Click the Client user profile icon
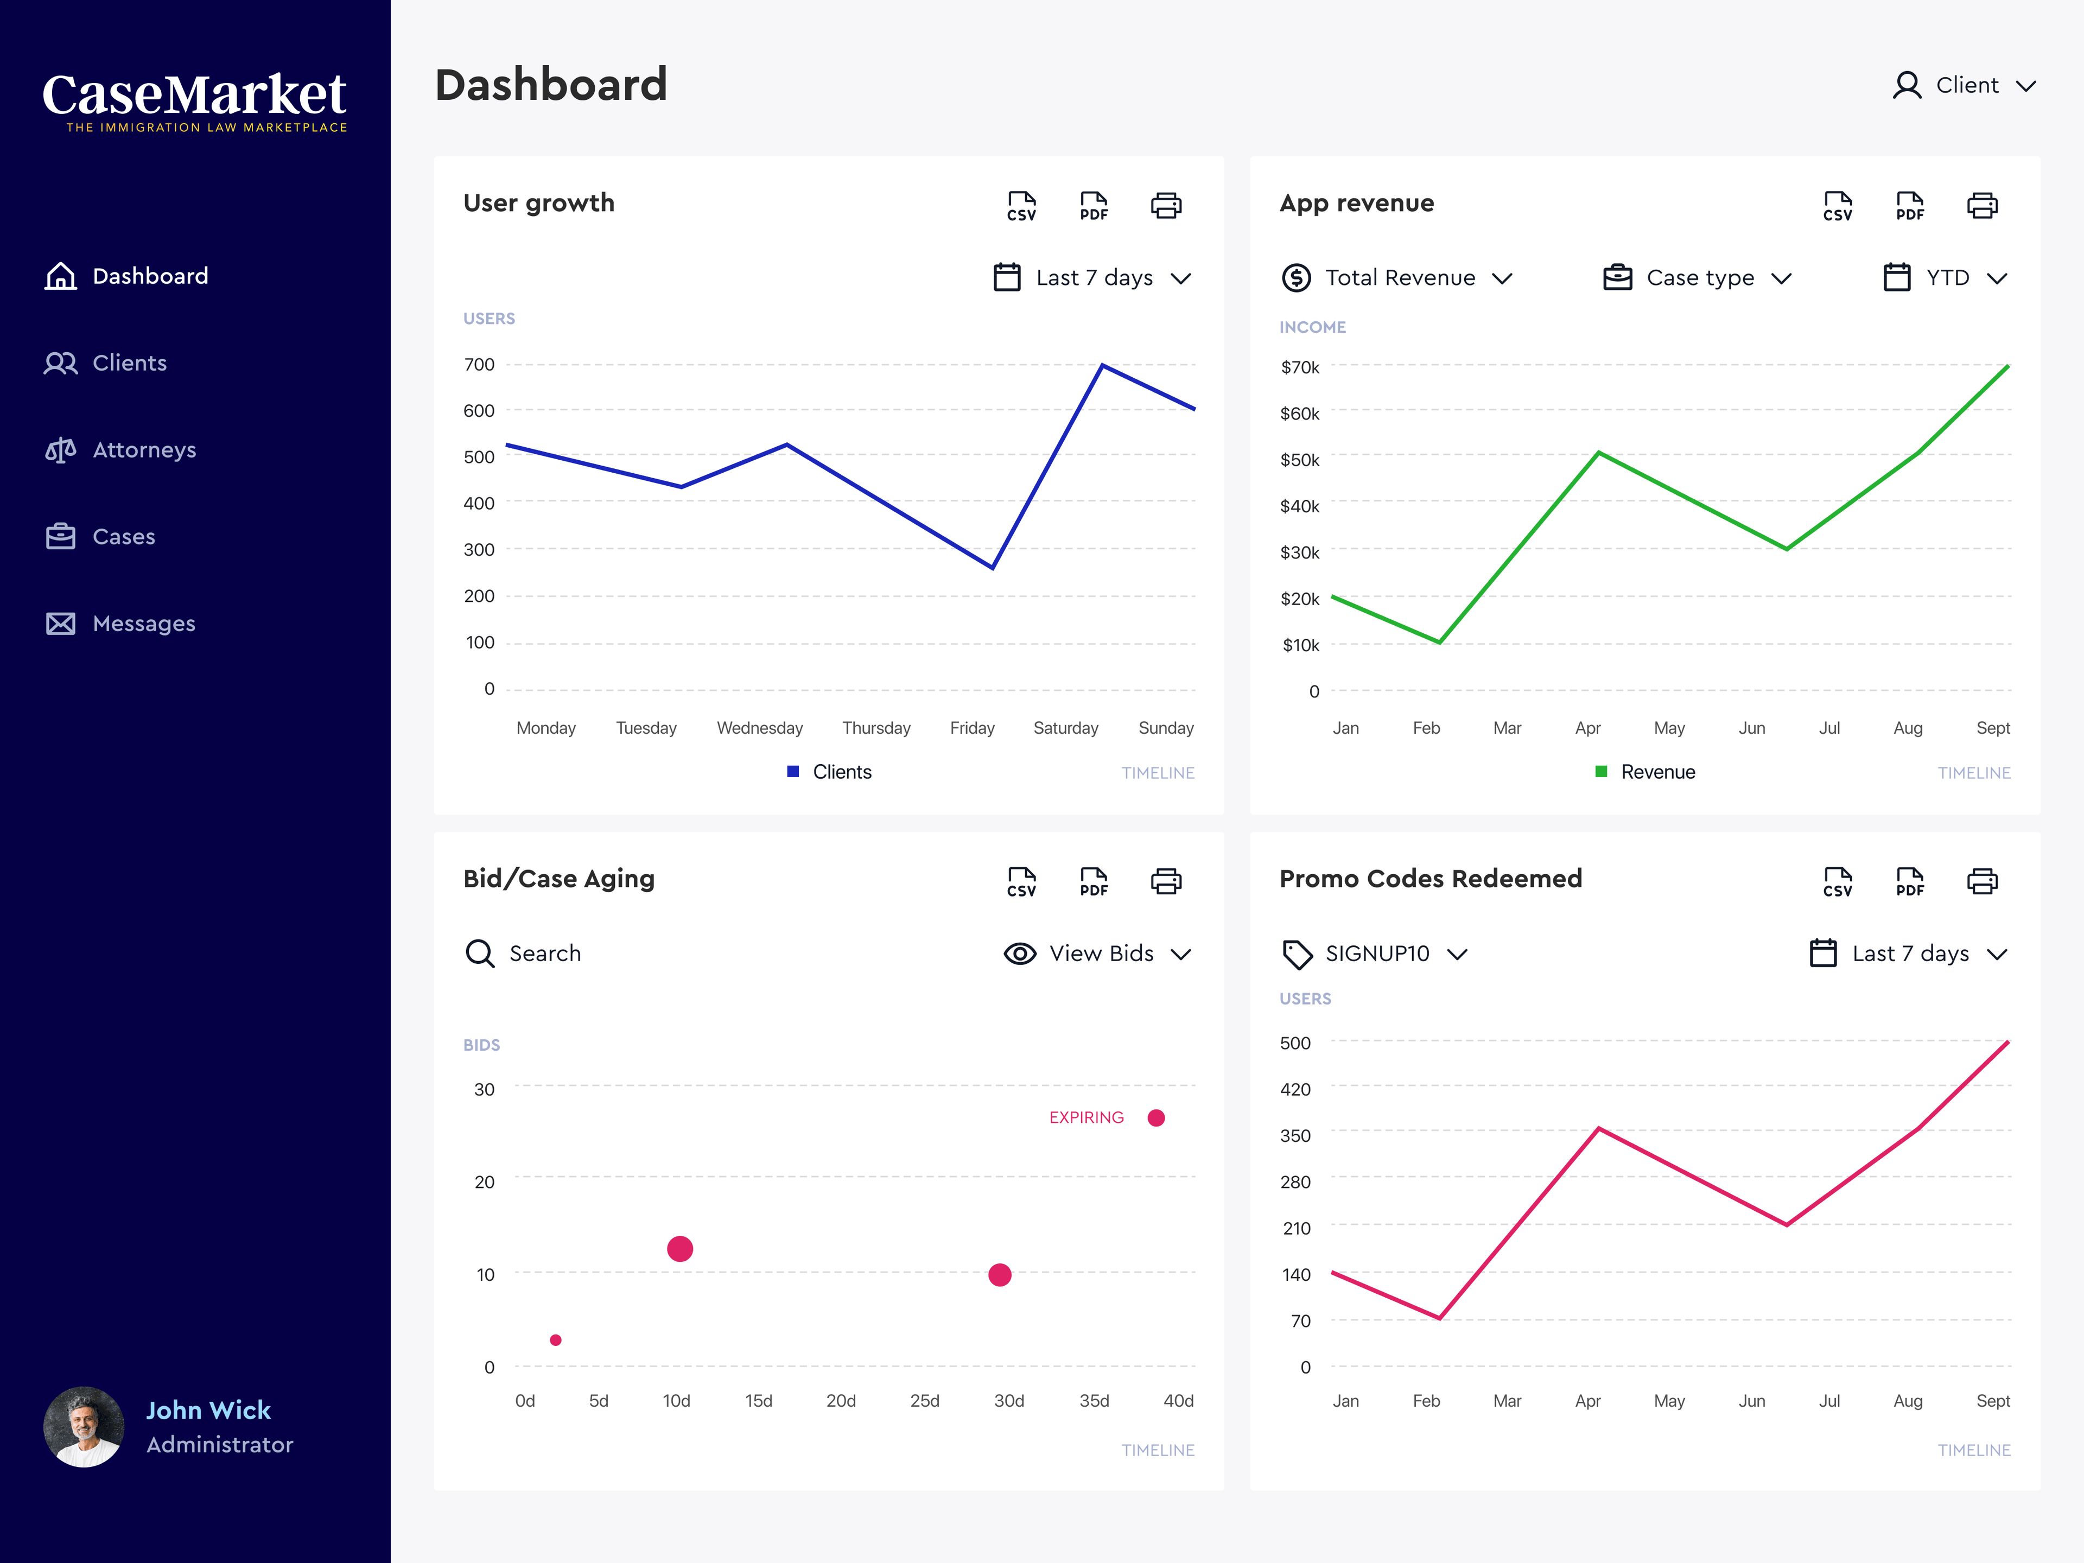Image resolution: width=2084 pixels, height=1563 pixels. click(x=1907, y=86)
